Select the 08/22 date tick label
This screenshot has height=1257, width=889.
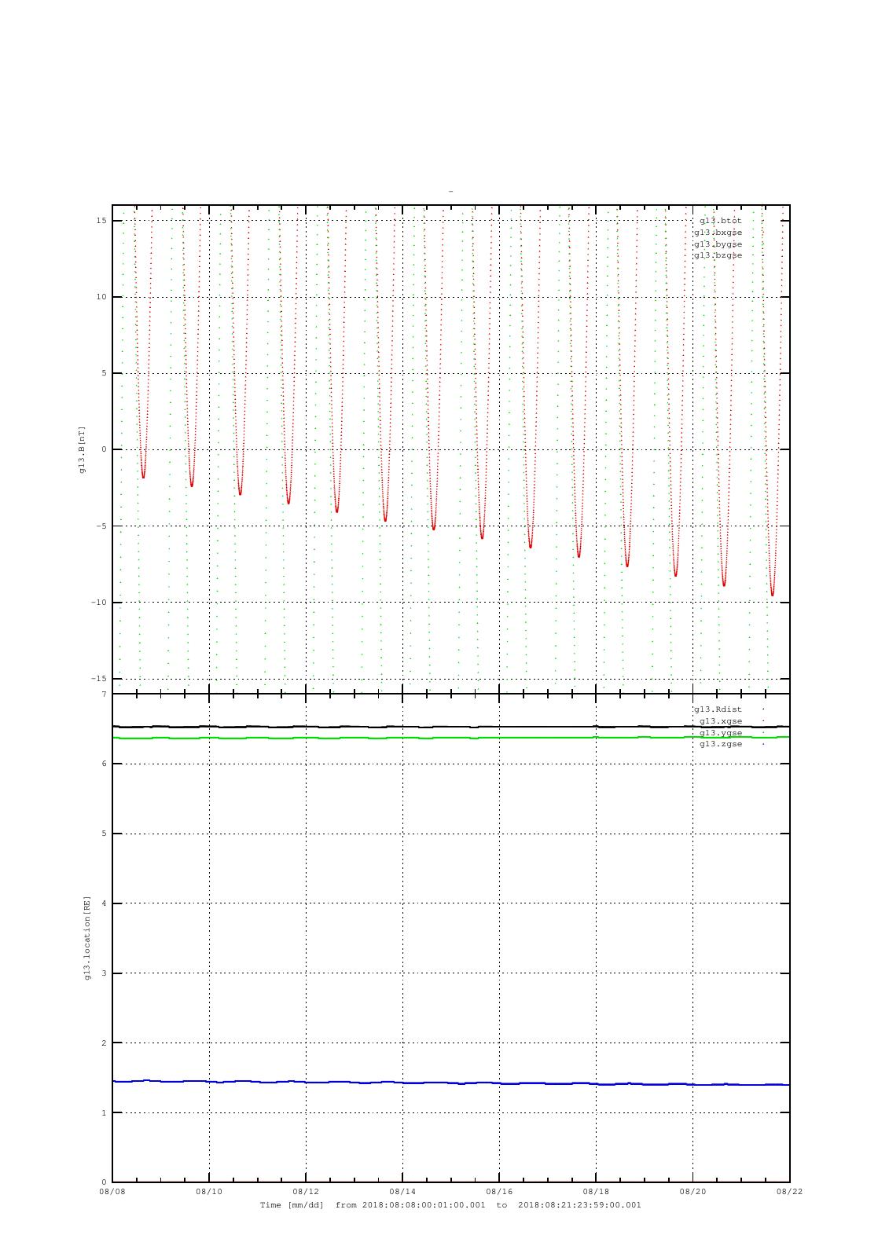pyautogui.click(x=789, y=1192)
